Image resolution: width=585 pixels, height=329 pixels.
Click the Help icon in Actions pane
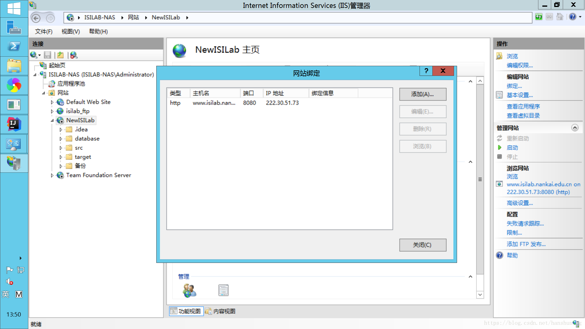point(499,255)
